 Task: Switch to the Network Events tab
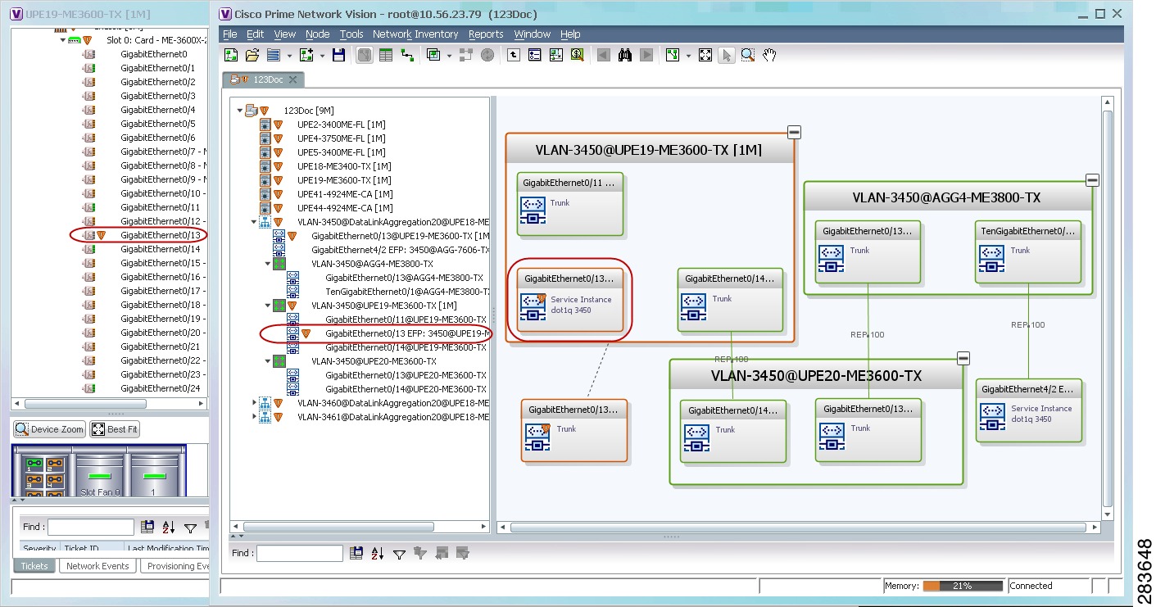coord(97,566)
